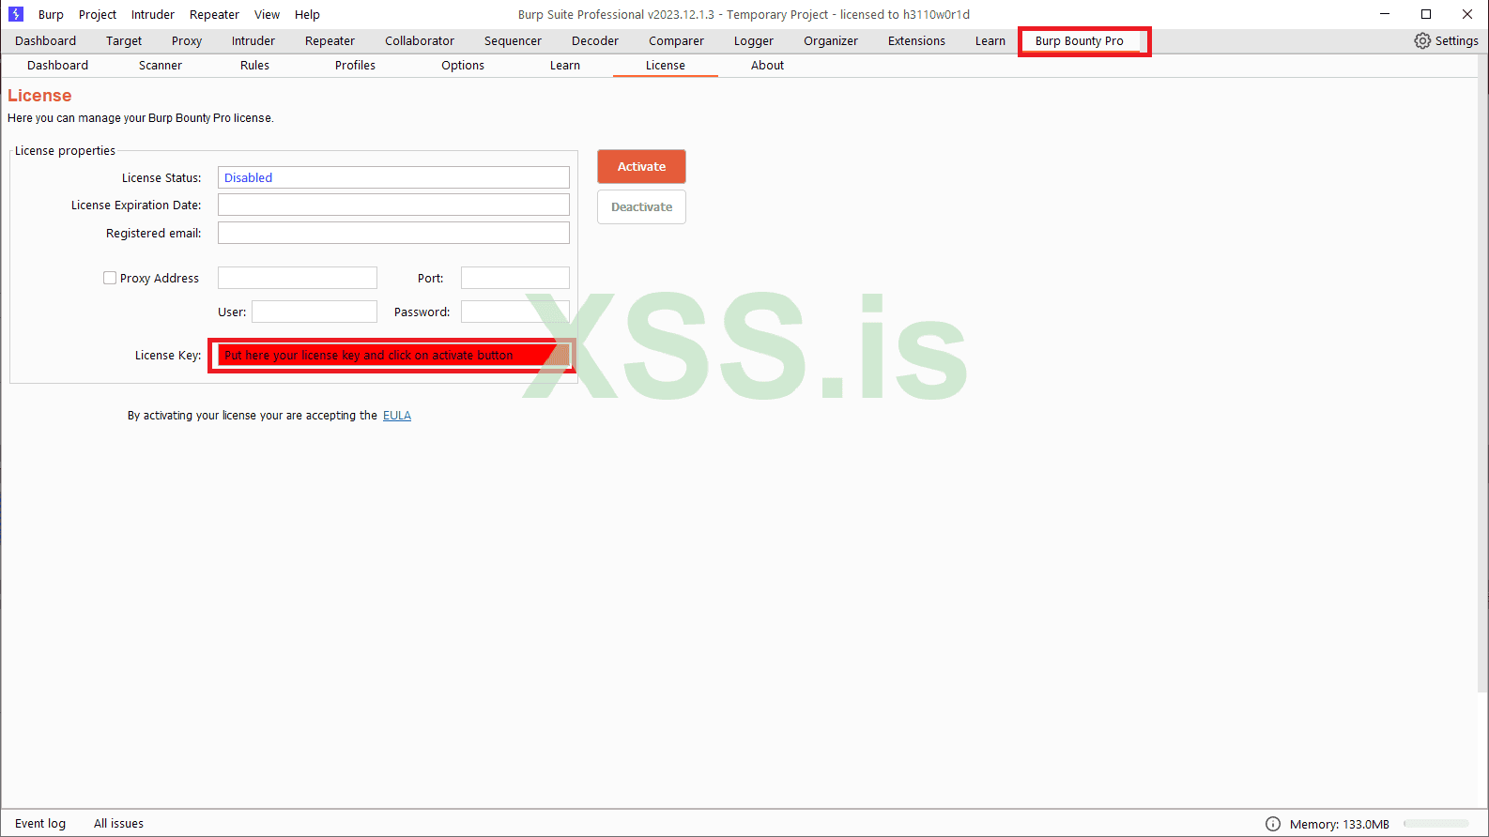This screenshot has height=837, width=1489.
Task: Open the Help menu
Action: tap(307, 14)
